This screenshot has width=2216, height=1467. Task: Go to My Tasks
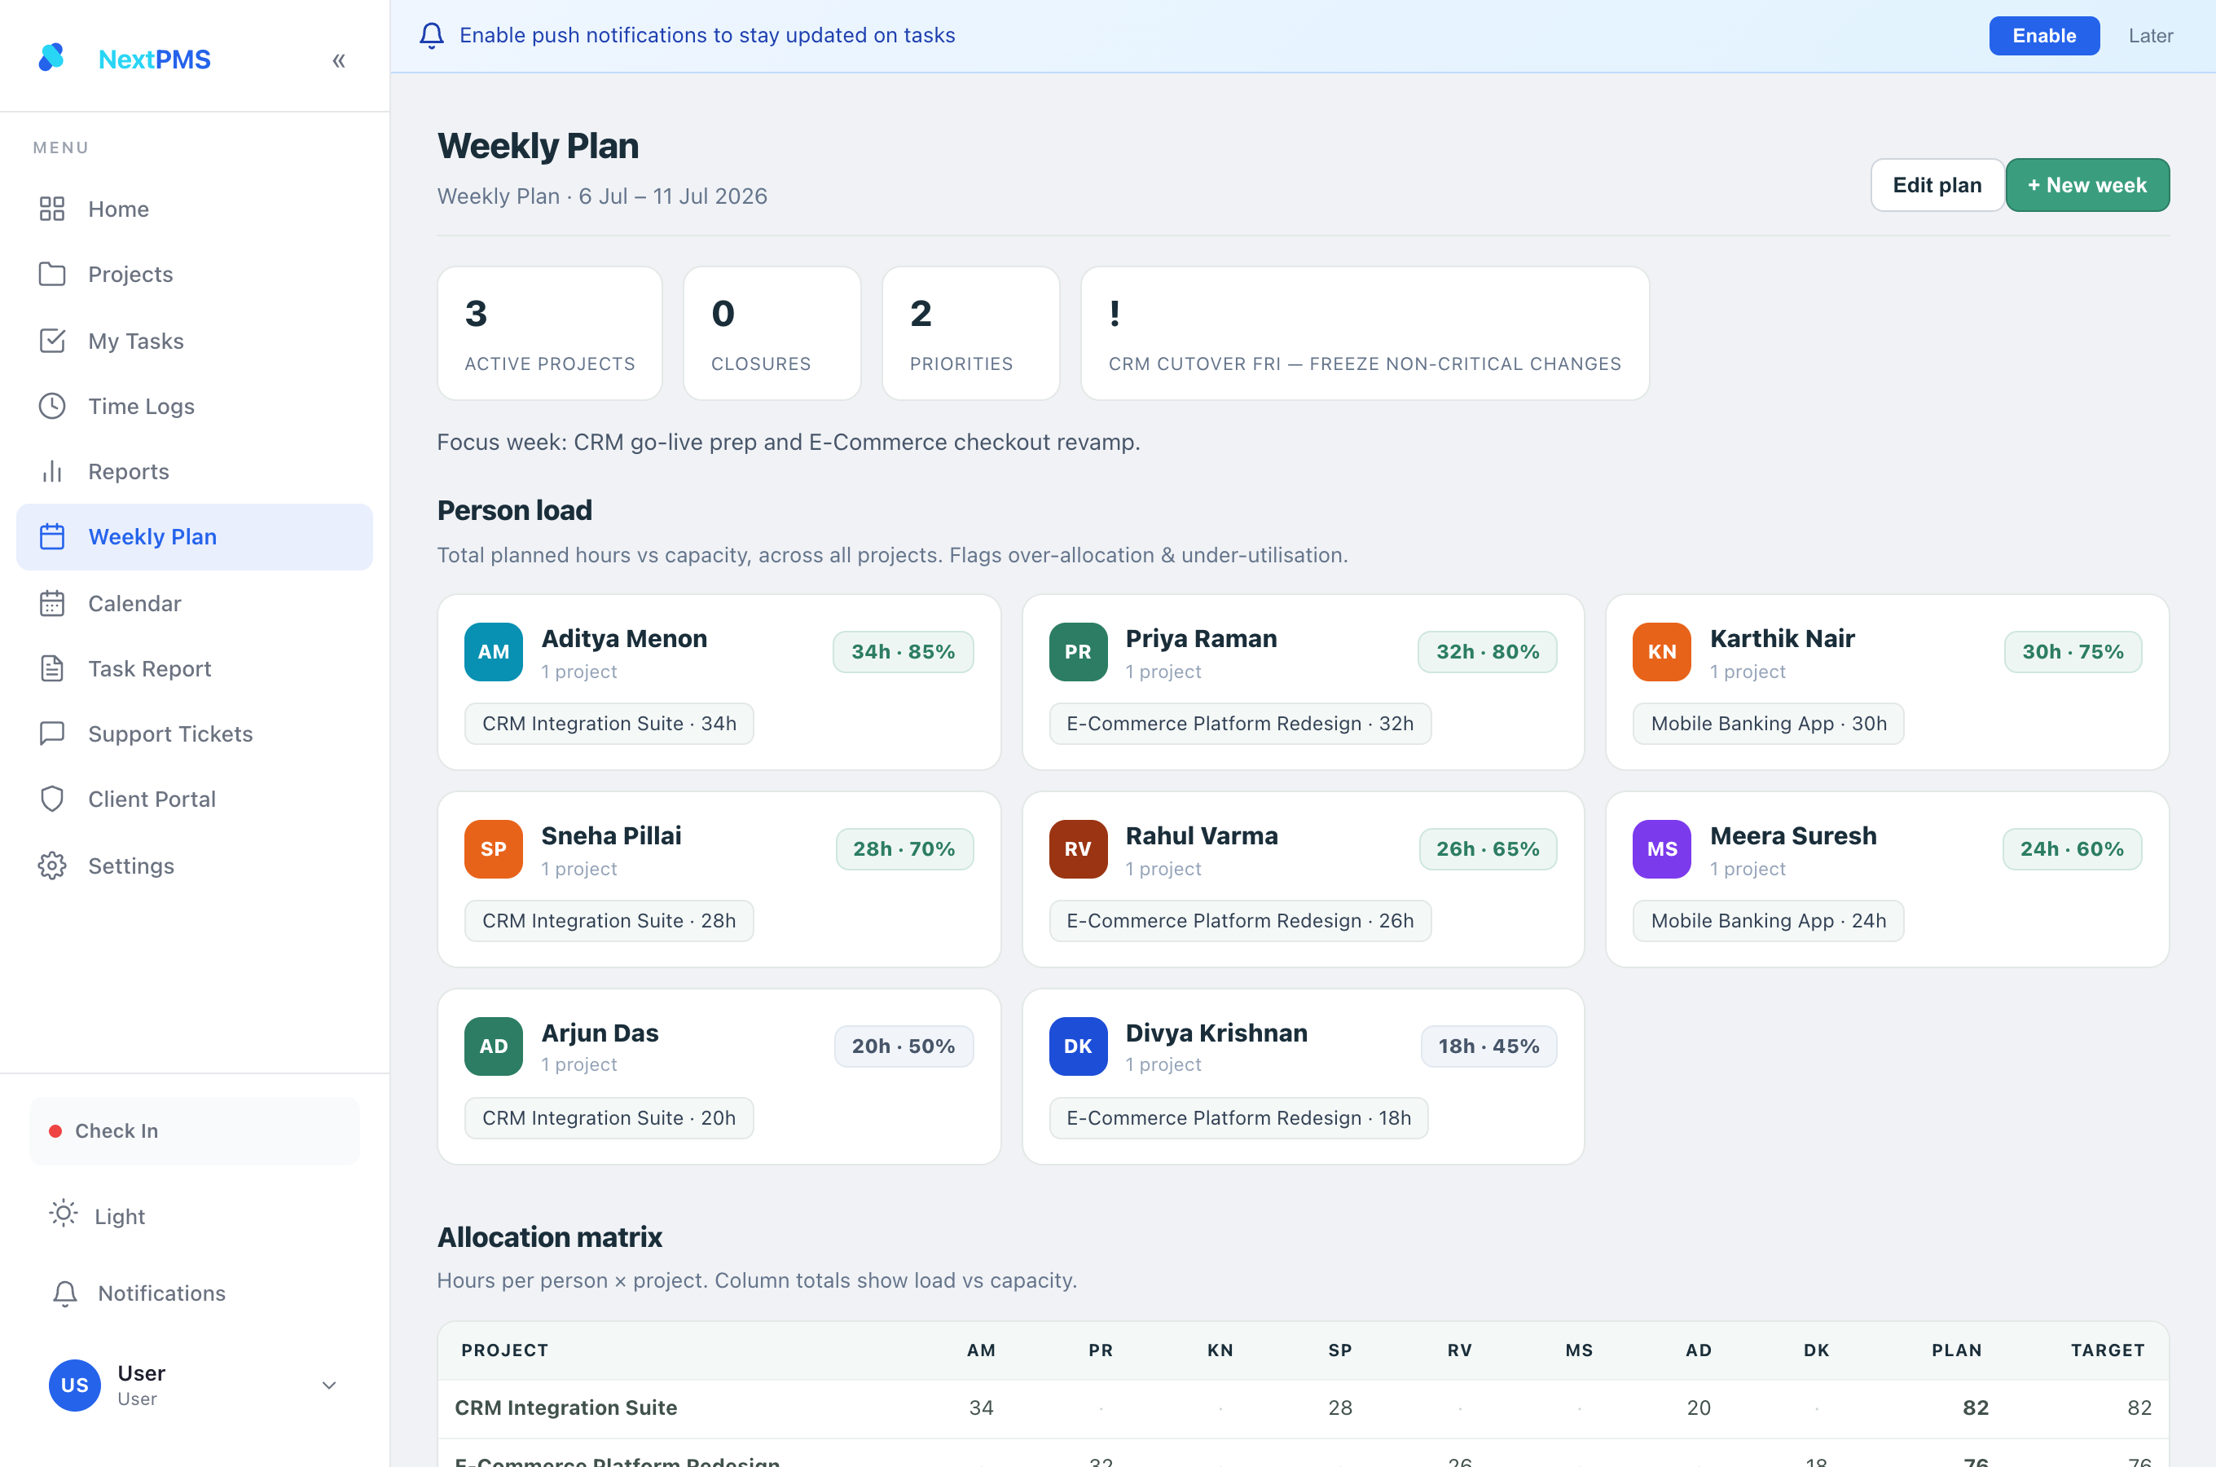point(195,341)
